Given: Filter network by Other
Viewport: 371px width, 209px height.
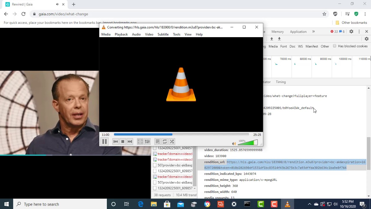Looking at the screenshot, I should tap(325, 46).
